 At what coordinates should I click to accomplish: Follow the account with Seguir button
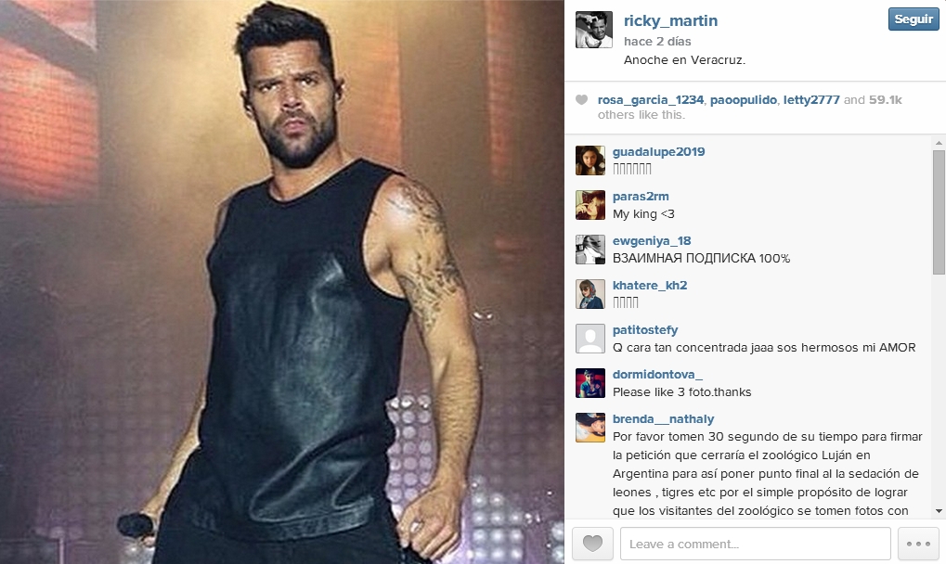pyautogui.click(x=914, y=19)
